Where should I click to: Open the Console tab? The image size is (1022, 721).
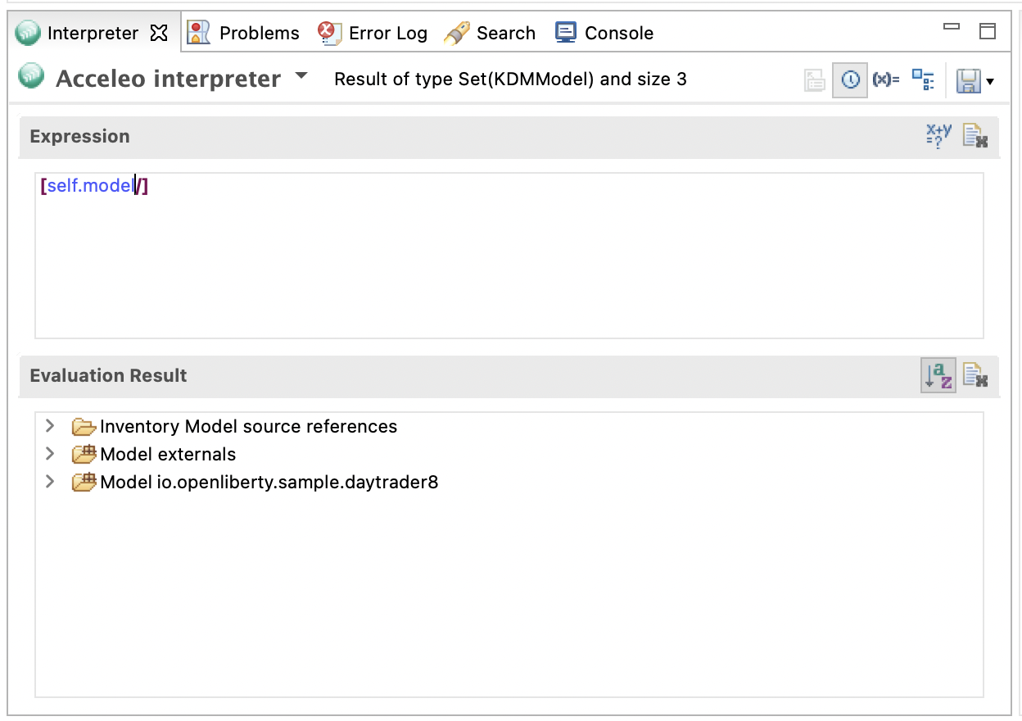click(604, 33)
